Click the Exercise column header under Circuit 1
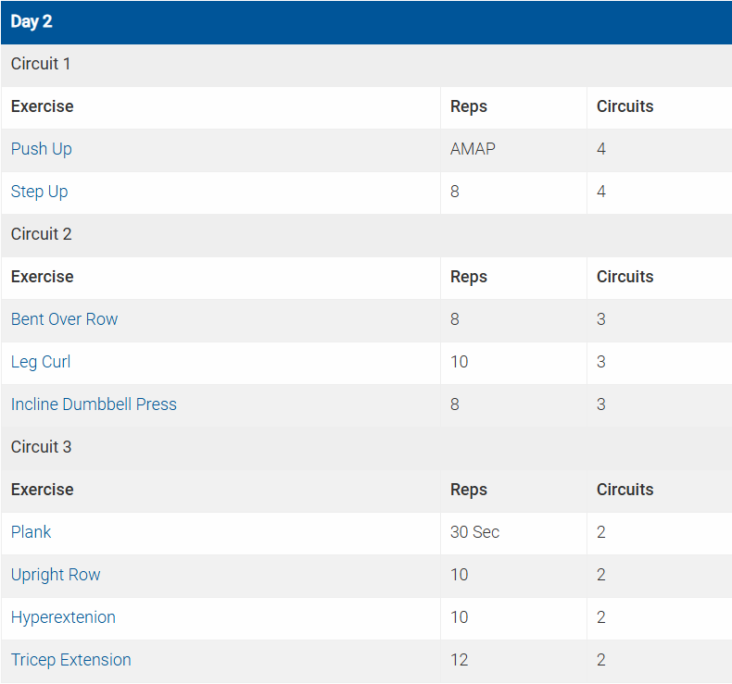 click(x=43, y=106)
